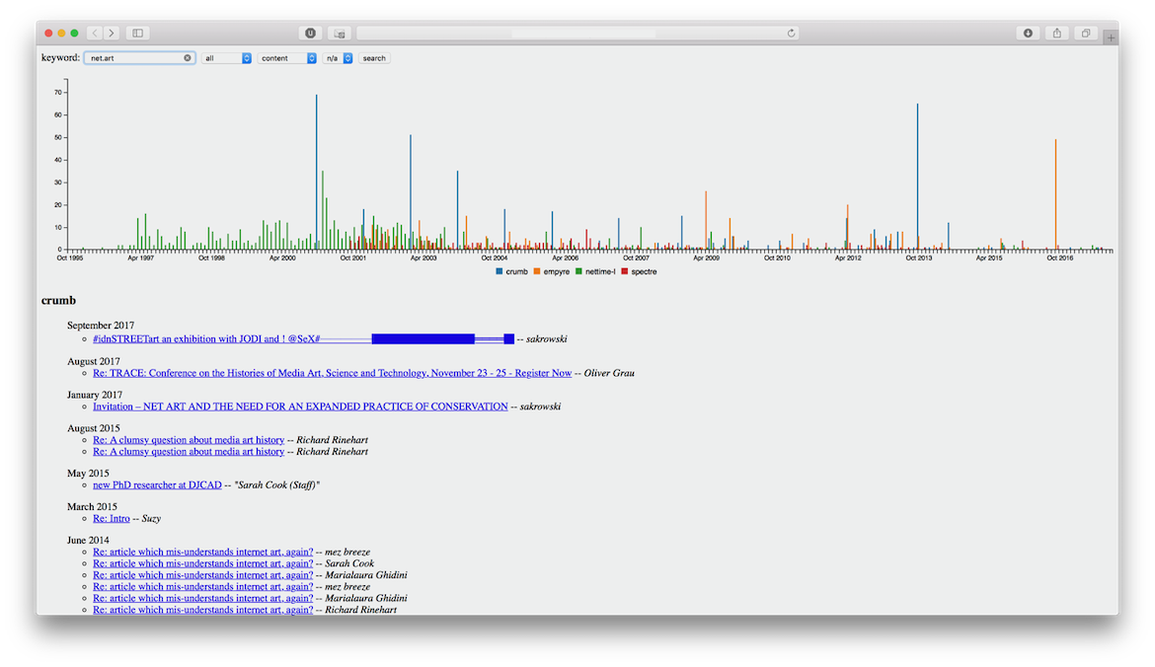1155x667 pixels.
Task: Open the Share menu
Action: [1057, 33]
